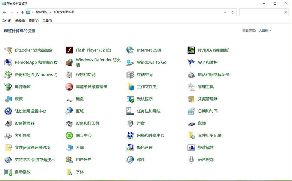This screenshot has width=292, height=181.
Task: Click the Flash Player (32 位) icon
Action: tap(69, 50)
